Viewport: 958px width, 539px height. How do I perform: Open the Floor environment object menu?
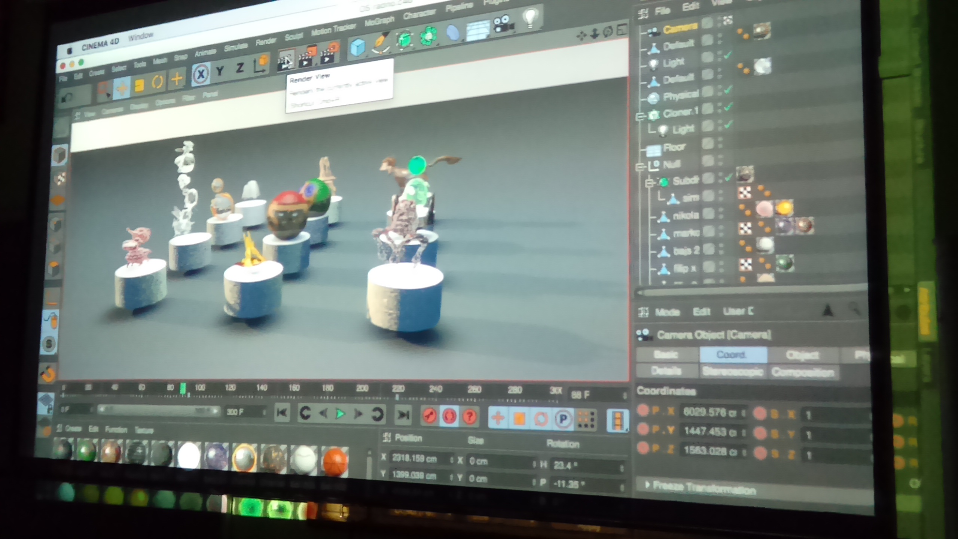coord(478,30)
